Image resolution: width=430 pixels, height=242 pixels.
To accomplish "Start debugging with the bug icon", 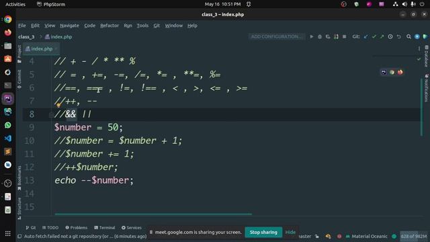I will pyautogui.click(x=320, y=36).
